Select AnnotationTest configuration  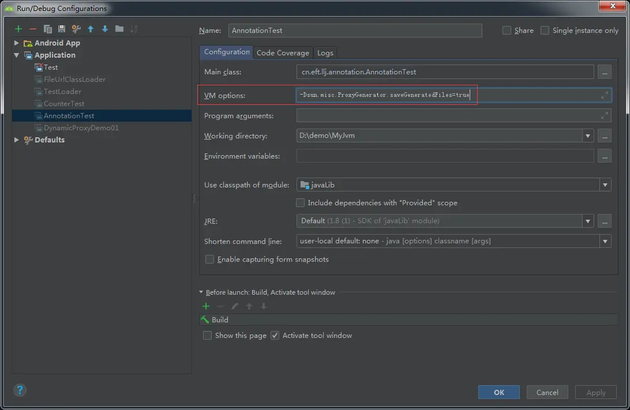pyautogui.click(x=102, y=116)
